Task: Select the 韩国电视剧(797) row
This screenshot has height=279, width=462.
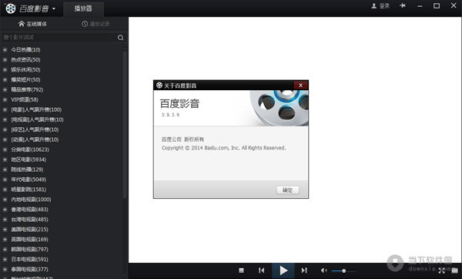Action: 62,250
